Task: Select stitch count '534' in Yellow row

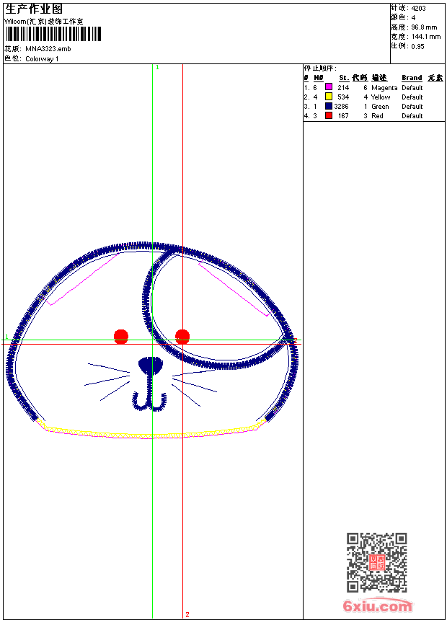Action: 343,97
